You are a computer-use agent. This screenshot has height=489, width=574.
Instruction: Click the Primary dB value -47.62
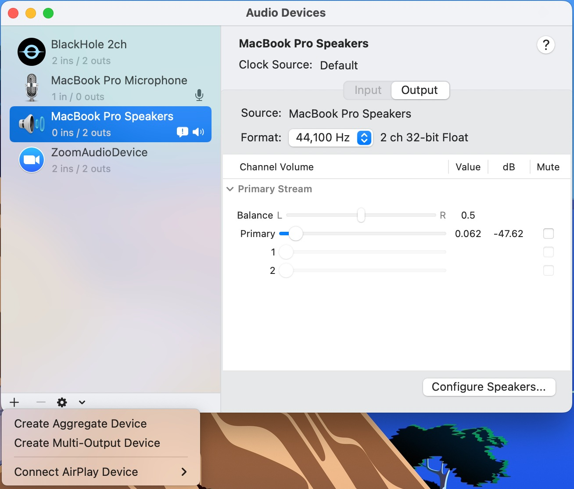pos(508,234)
